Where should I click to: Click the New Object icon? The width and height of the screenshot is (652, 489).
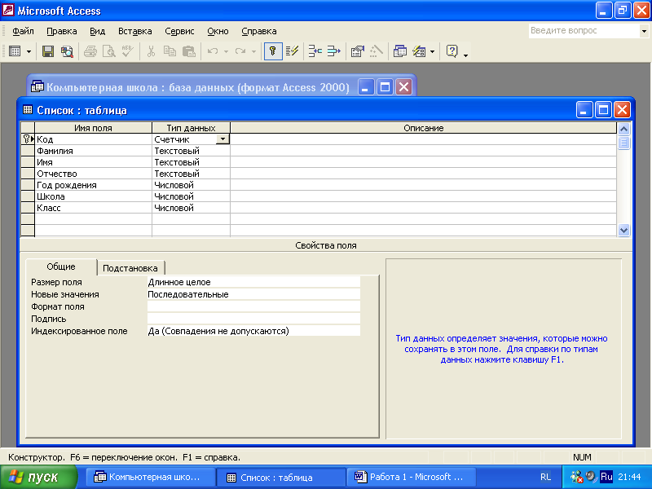[x=419, y=51]
